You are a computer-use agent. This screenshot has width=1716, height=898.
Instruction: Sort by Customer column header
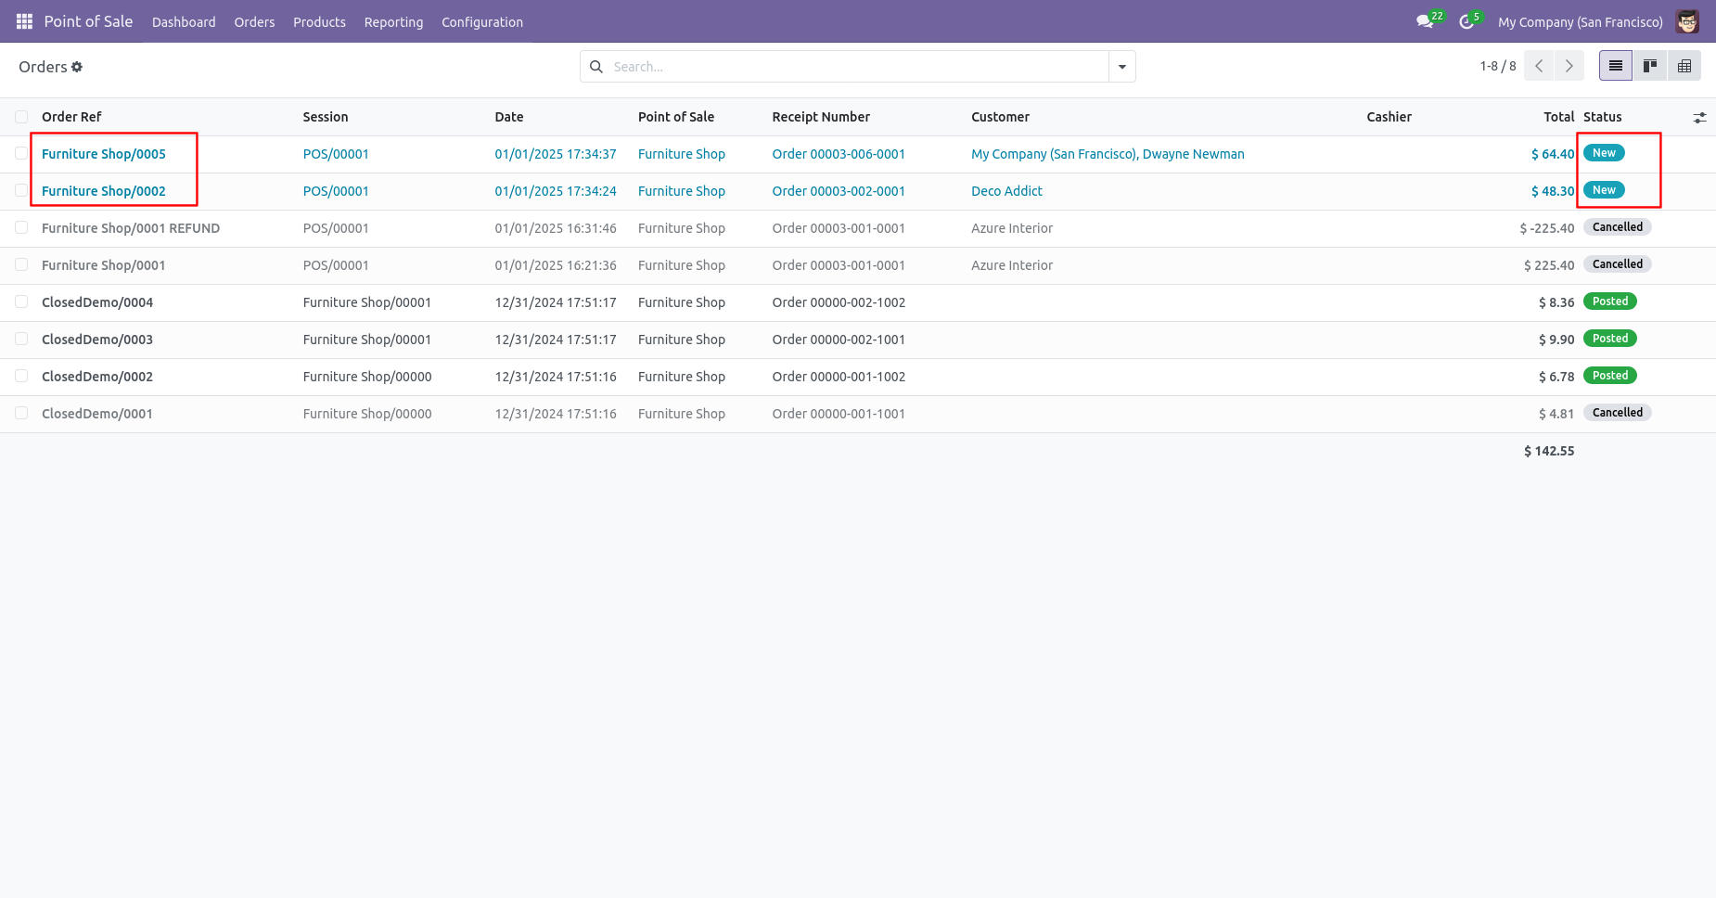point(1000,117)
